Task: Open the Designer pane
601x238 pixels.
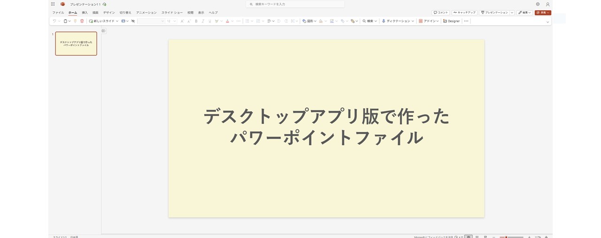Action: (452, 21)
